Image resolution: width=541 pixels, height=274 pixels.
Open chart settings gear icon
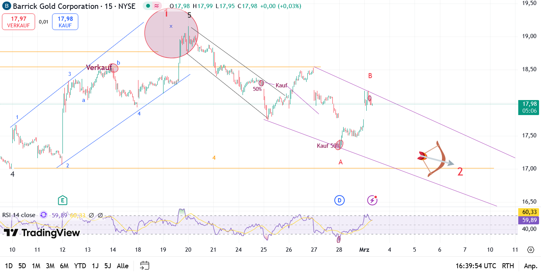pyautogui.click(x=531, y=250)
